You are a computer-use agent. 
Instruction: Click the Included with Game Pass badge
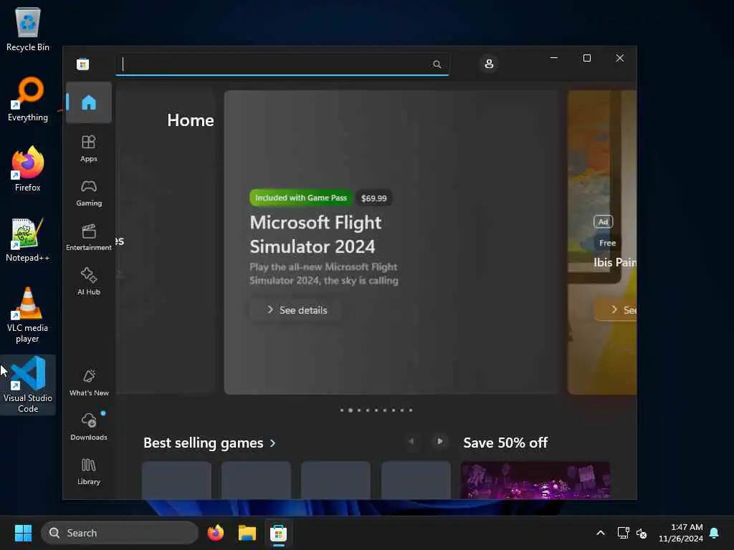[x=301, y=198]
